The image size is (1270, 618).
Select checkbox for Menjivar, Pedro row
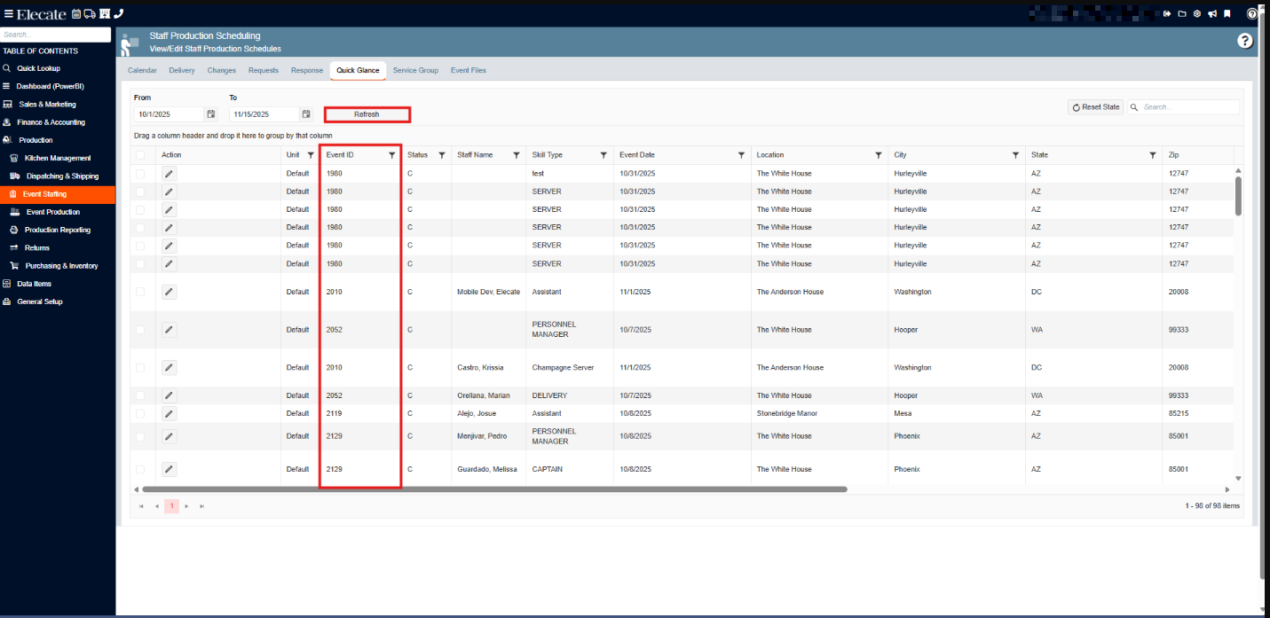coord(139,436)
